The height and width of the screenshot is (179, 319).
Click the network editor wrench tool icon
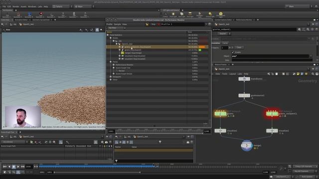point(269,74)
